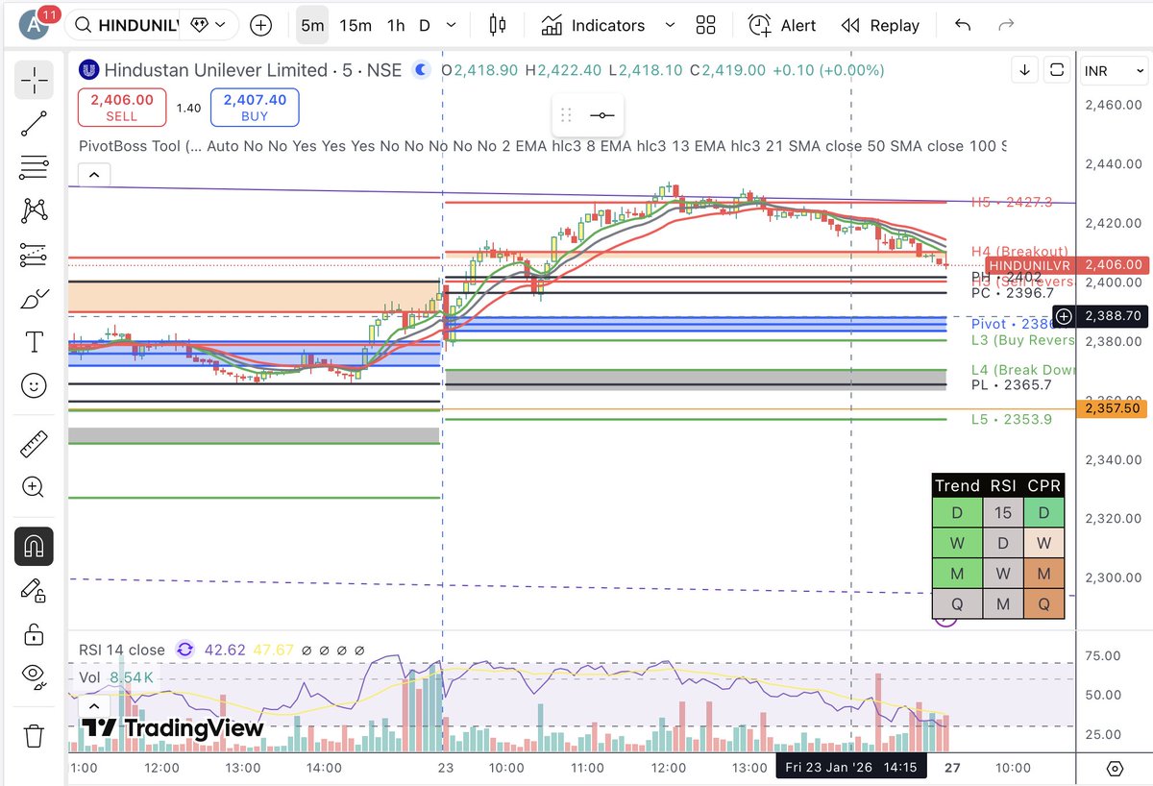1153x786 pixels.
Task: Open the user profile avatar menu
Action: (34, 24)
